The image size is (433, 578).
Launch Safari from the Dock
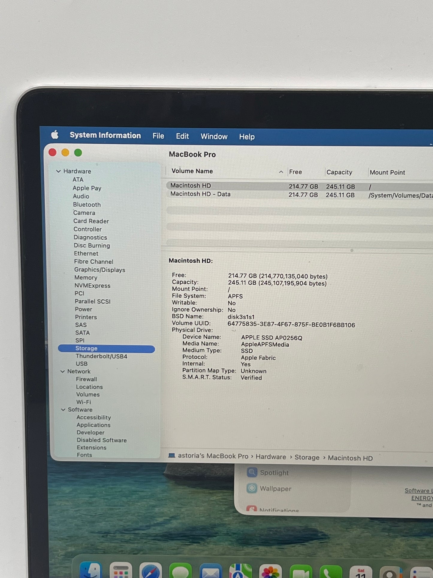[150, 571]
